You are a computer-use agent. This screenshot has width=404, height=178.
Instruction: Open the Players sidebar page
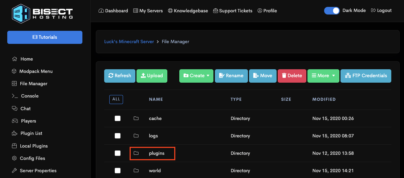pyautogui.click(x=28, y=121)
